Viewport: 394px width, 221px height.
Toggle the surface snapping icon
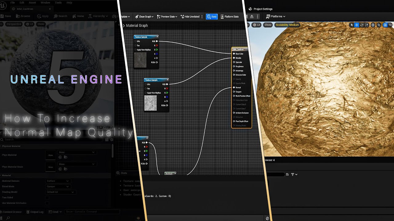pyautogui.click(x=379, y=25)
